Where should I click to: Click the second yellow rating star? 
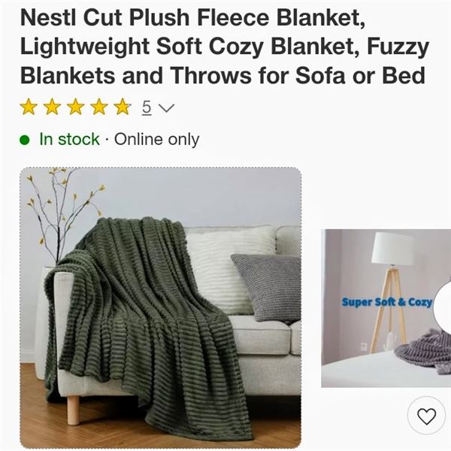(x=52, y=107)
